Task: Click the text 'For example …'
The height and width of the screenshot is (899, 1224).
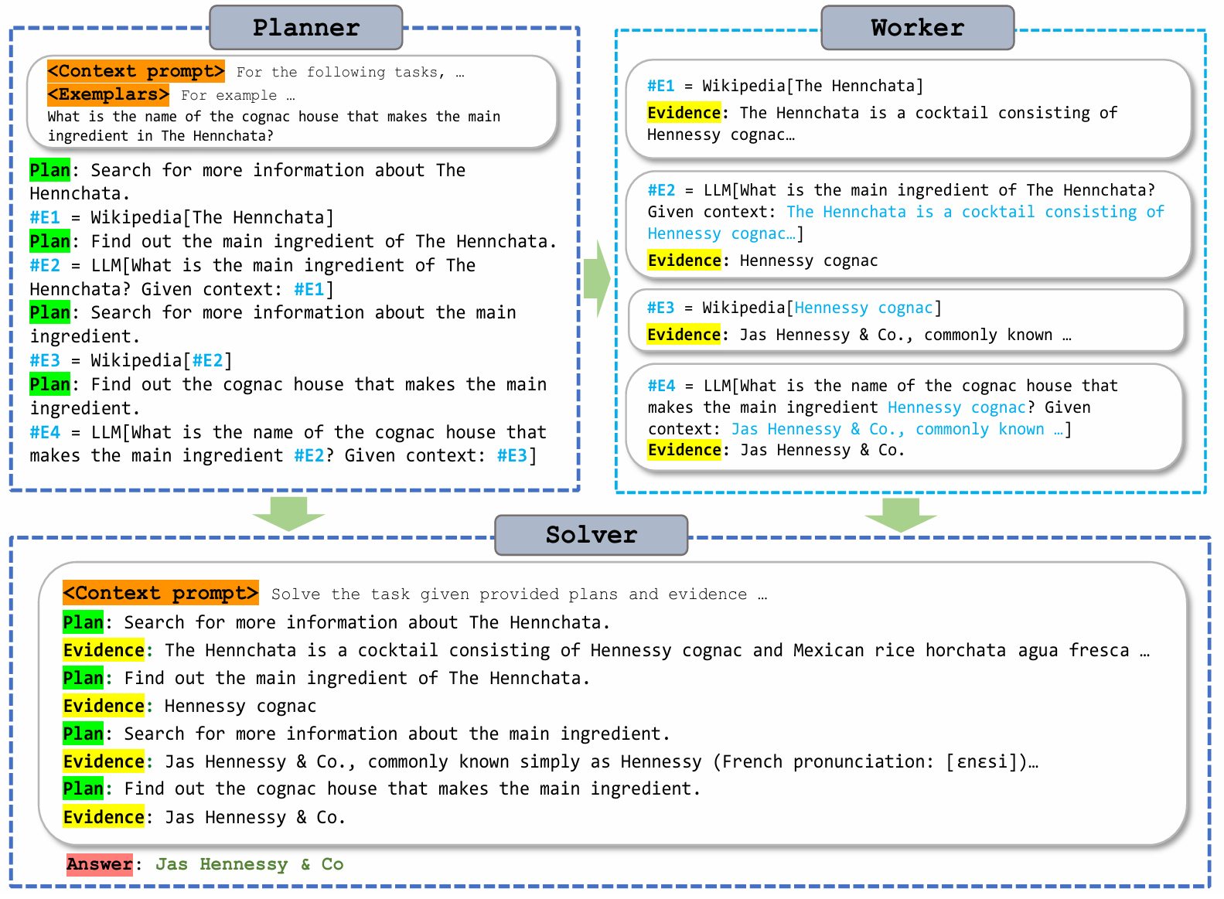Action: [238, 95]
